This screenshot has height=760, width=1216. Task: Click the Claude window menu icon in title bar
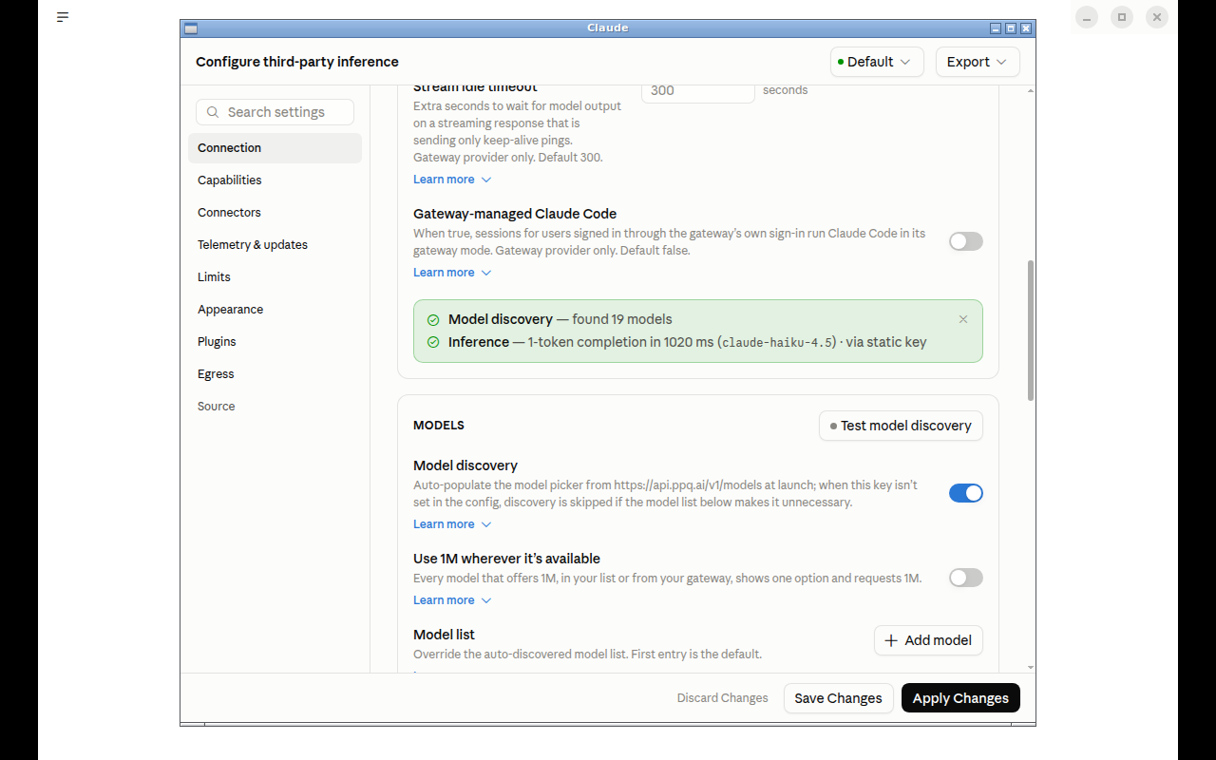(x=191, y=28)
